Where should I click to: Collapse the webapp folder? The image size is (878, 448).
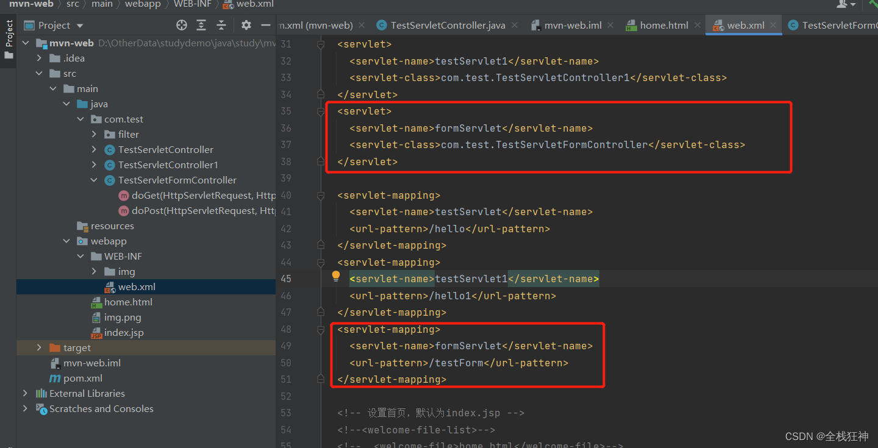tap(66, 241)
